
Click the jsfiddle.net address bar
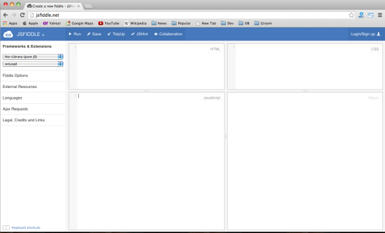coord(191,15)
